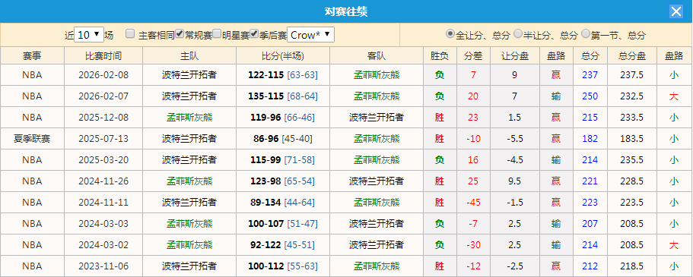Uncheck the 季后赛 checkbox
Image resolution: width=693 pixels, height=277 pixels.
point(254,34)
